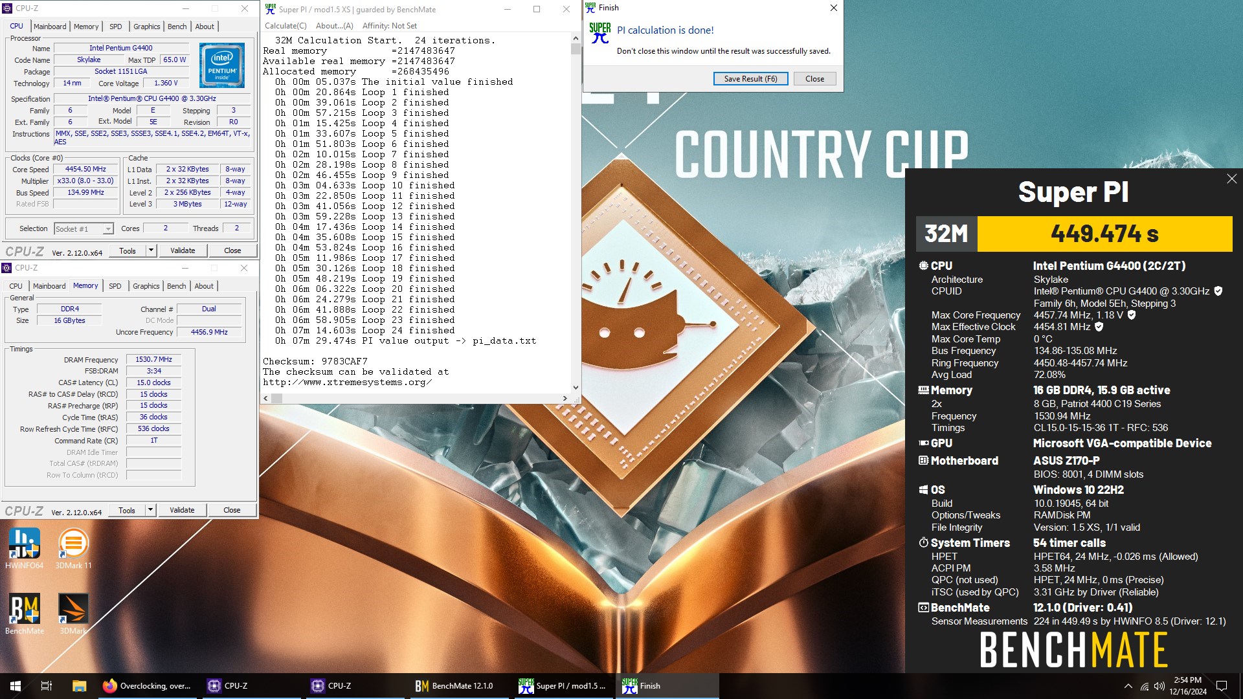Open the 3DMark 11 desktop shortcut
1243x699 pixels.
click(73, 548)
